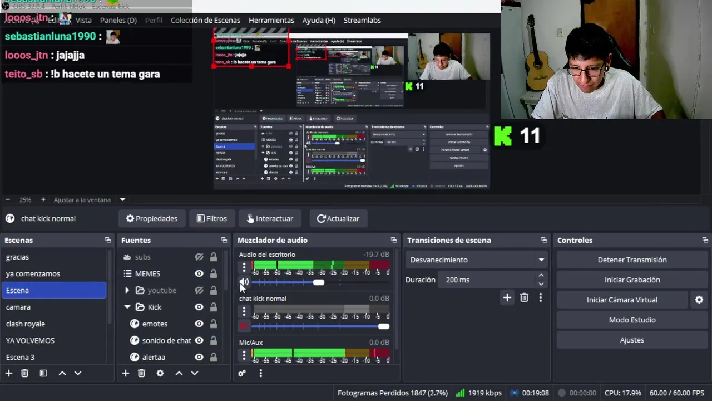
Task: Pop out the Escenas dock panel
Action: [x=108, y=240]
